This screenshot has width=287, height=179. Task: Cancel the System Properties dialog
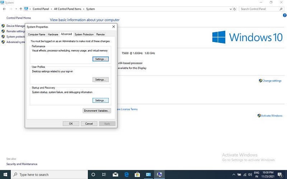[x=89, y=123]
